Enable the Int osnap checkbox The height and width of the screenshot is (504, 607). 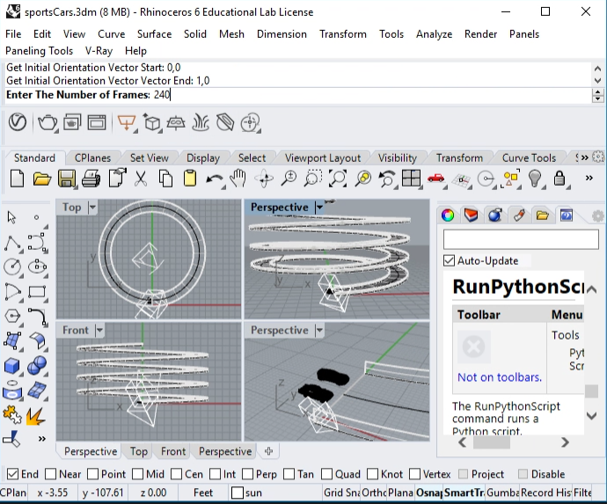pos(215,474)
